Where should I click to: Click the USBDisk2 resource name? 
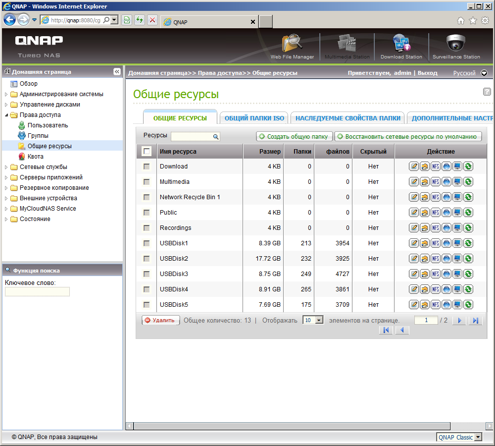point(174,259)
